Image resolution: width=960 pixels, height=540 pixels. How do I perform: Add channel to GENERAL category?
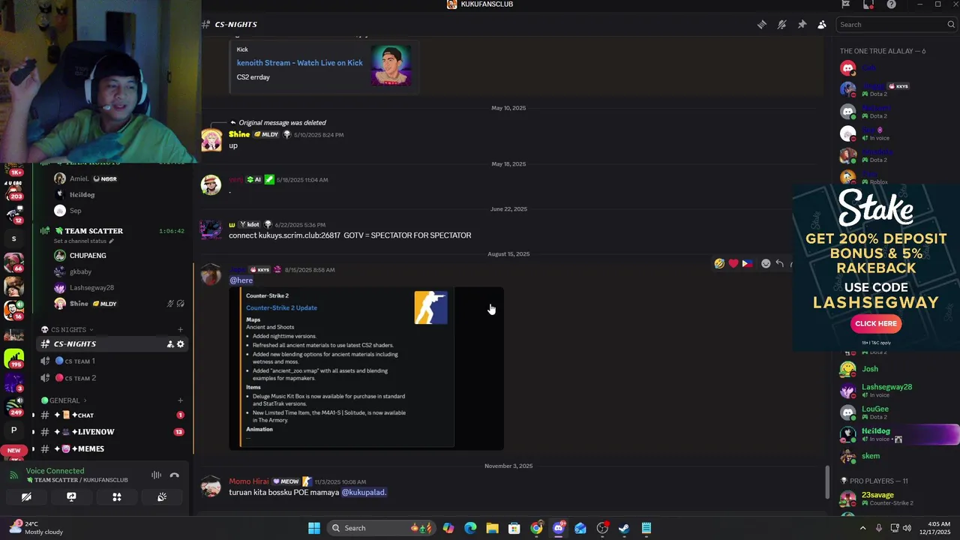pos(180,400)
